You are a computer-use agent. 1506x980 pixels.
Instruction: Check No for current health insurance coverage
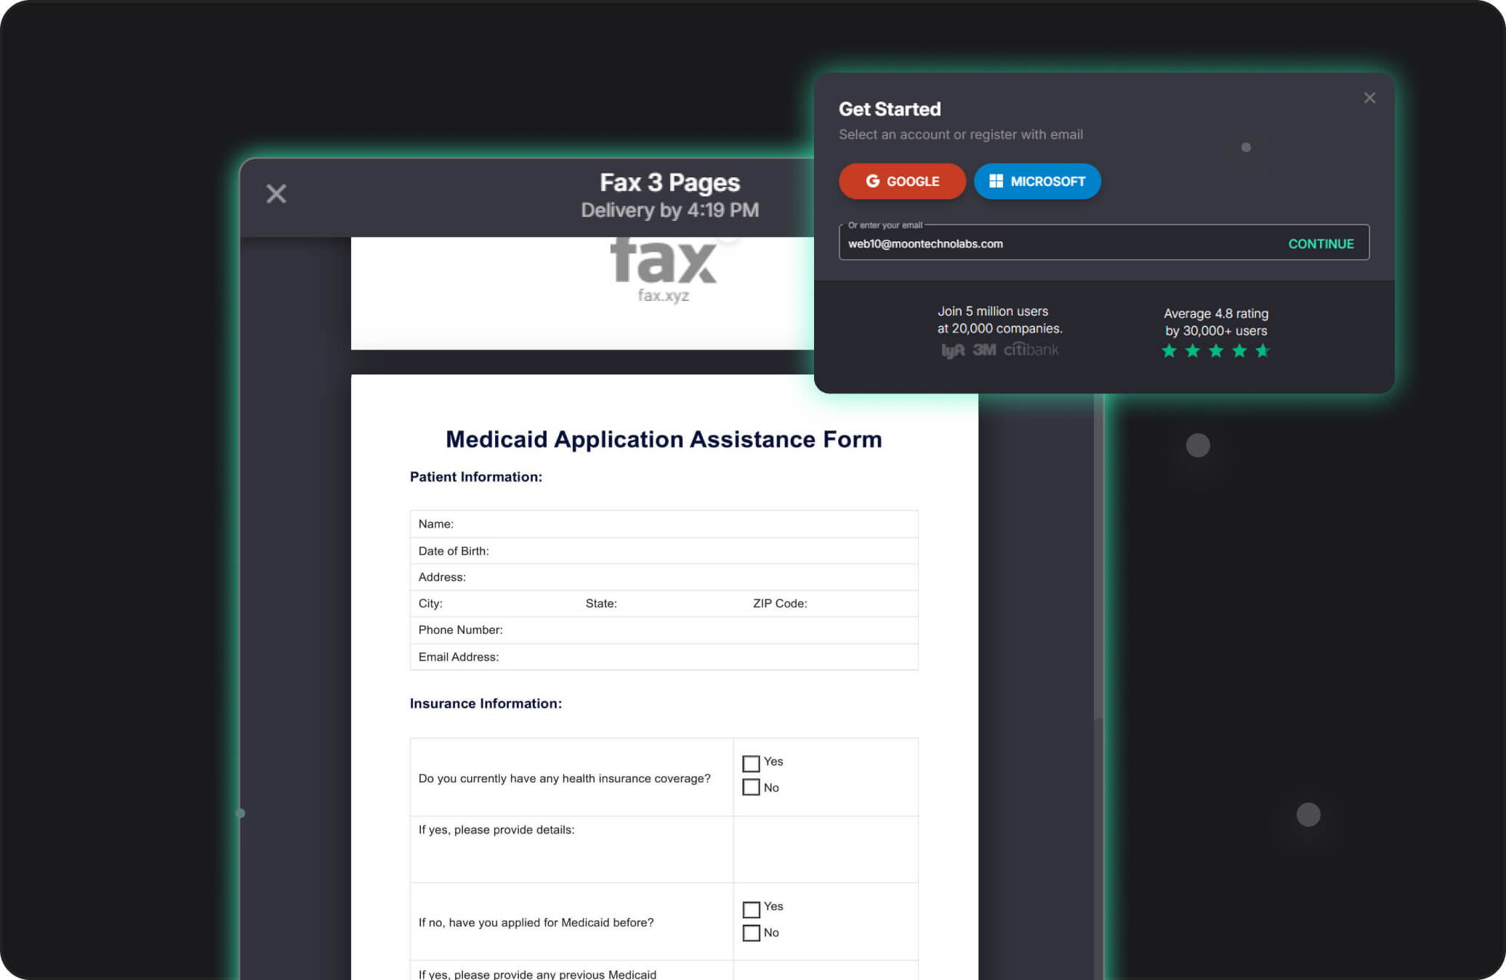[x=751, y=787]
